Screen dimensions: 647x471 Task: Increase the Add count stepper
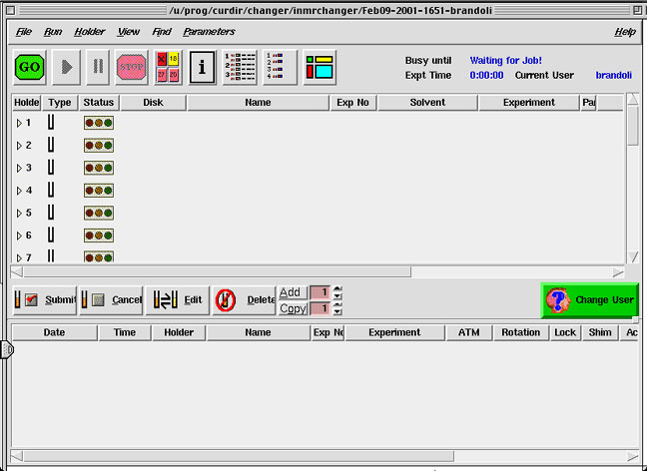point(337,289)
